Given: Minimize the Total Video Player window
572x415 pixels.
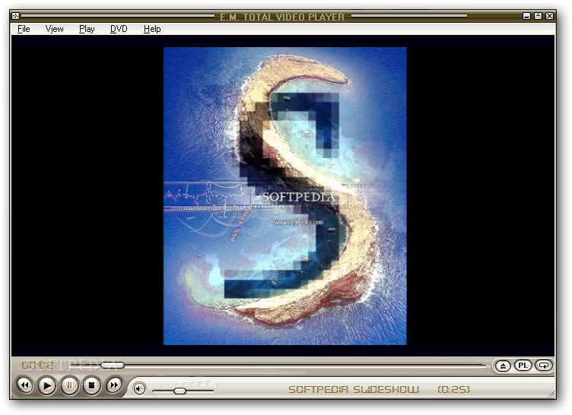Looking at the screenshot, I should [526, 16].
